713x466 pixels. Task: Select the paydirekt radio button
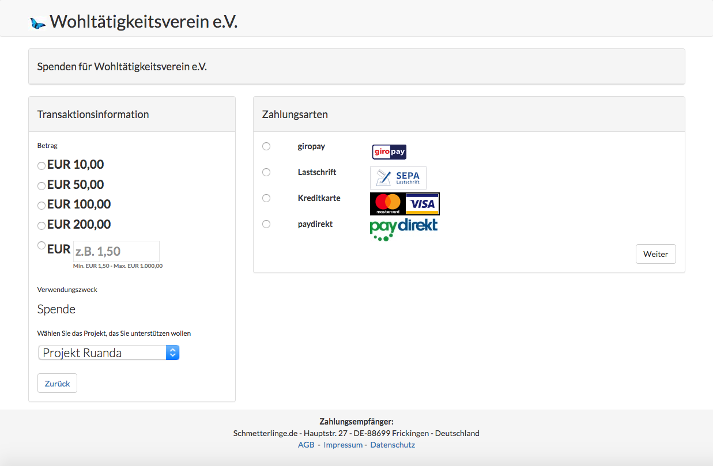pos(266,224)
